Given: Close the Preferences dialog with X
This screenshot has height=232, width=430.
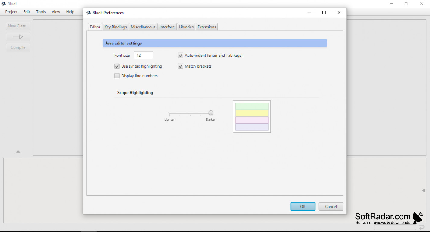Looking at the screenshot, I should 339,13.
